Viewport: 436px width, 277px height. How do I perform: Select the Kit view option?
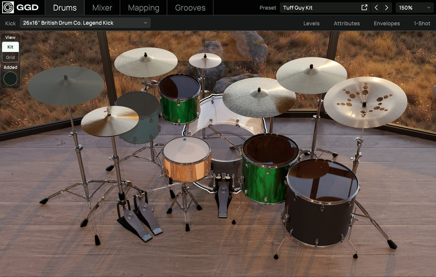[x=10, y=47]
